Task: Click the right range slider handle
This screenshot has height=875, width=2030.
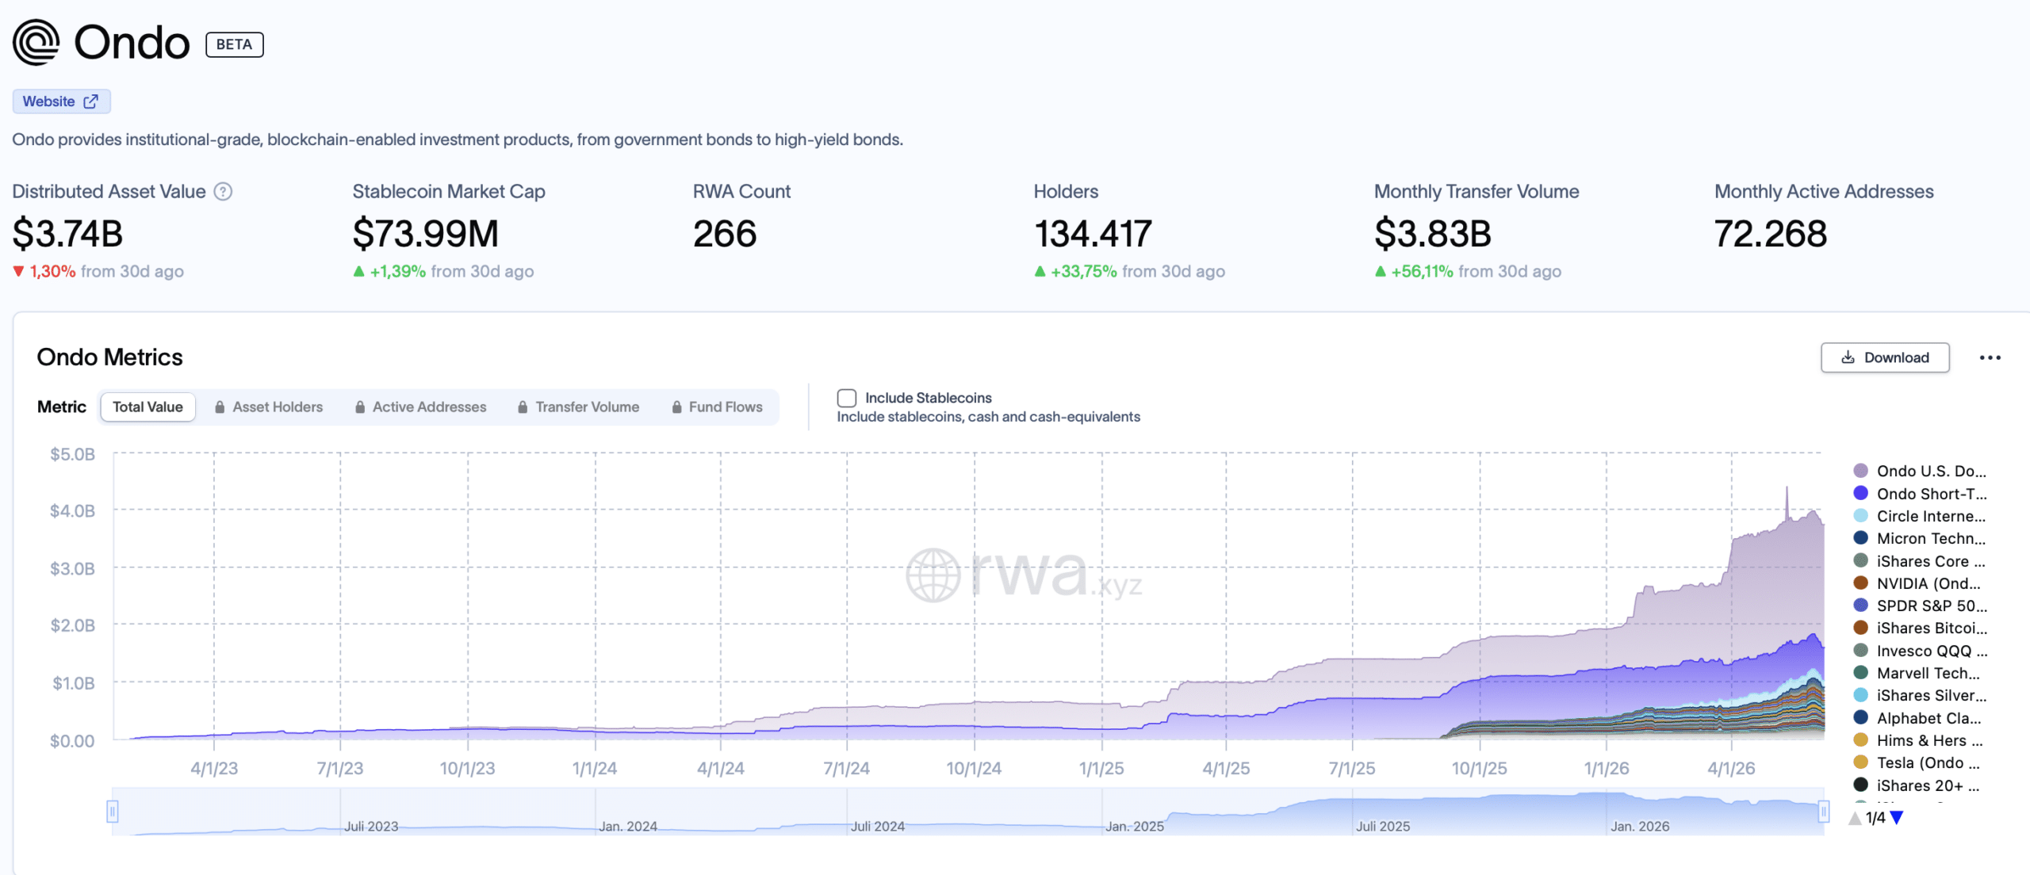Action: coord(1824,812)
